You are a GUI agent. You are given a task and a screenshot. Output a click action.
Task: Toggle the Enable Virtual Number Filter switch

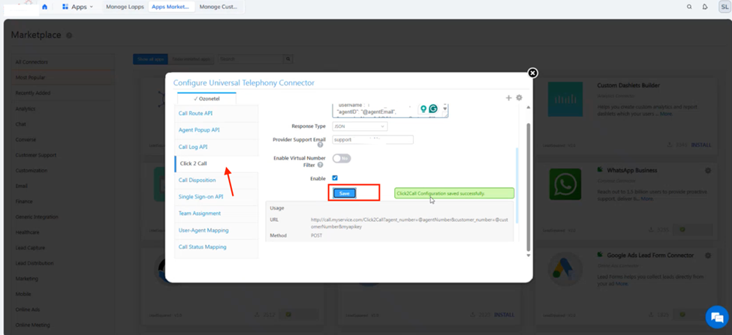point(342,158)
